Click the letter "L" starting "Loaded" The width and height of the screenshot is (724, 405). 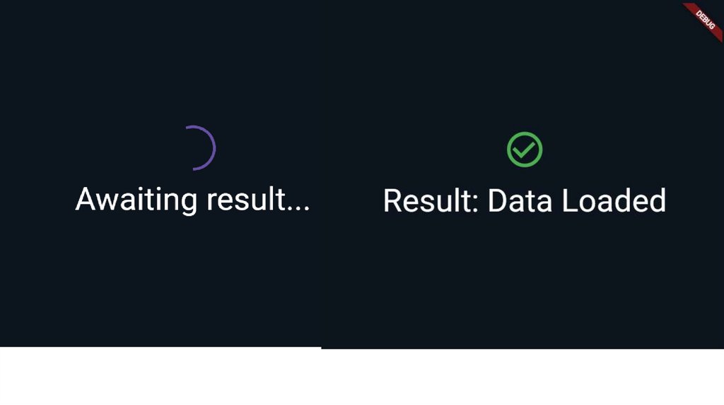(x=569, y=201)
